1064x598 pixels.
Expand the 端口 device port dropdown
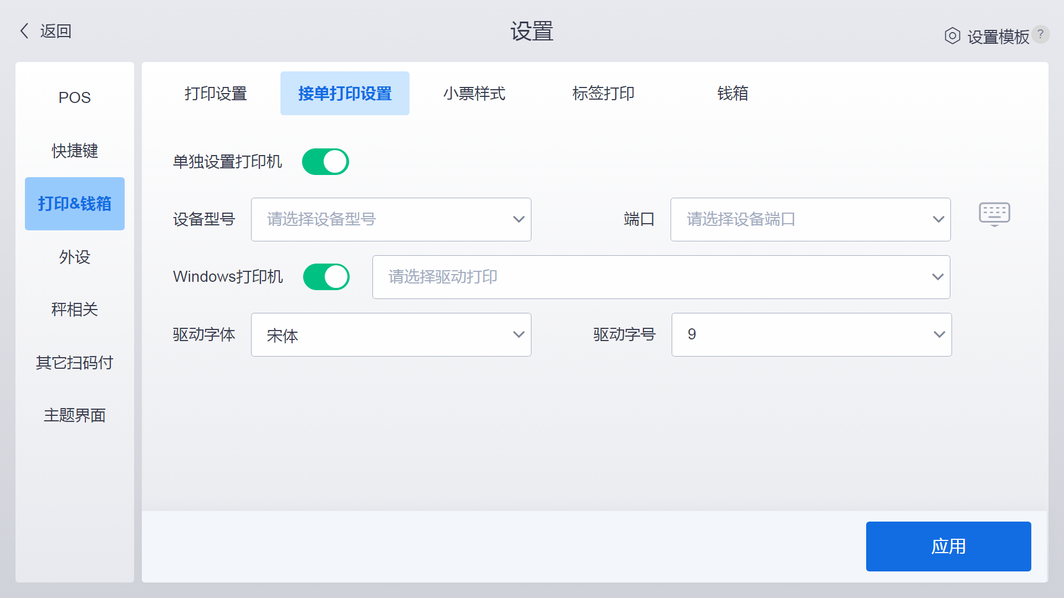pos(810,219)
